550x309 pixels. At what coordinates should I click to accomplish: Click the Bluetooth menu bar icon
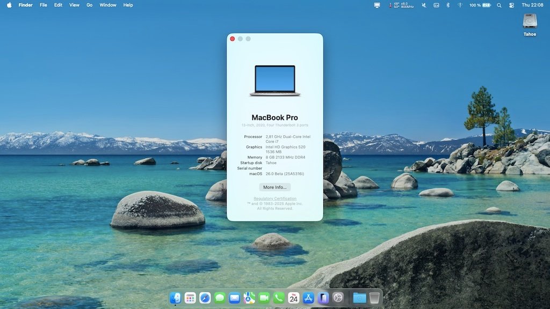click(448, 5)
